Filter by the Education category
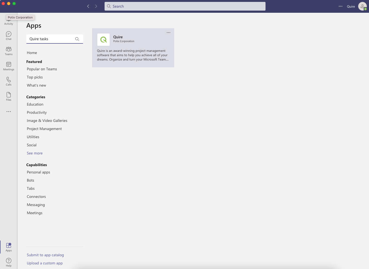 35,105
